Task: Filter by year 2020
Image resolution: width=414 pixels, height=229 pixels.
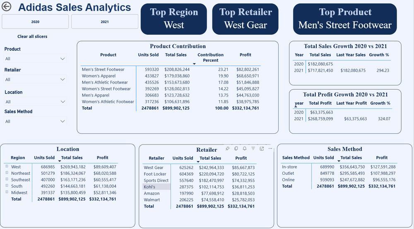Action: point(35,22)
